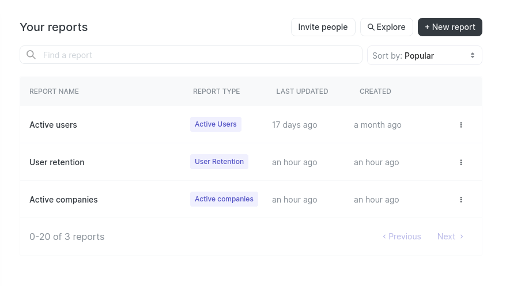Click the Explore button's search icon
506x286 pixels.
point(371,27)
